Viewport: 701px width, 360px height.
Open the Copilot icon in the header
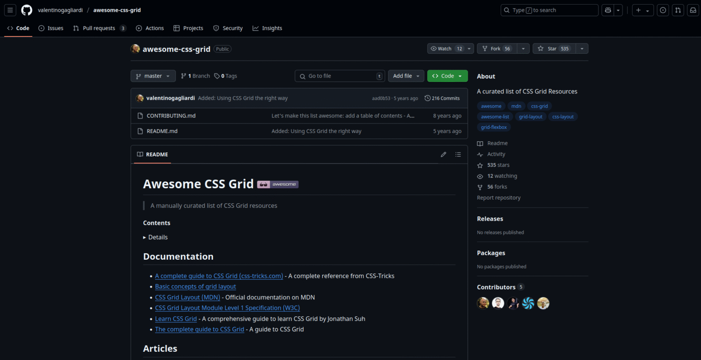[608, 10]
